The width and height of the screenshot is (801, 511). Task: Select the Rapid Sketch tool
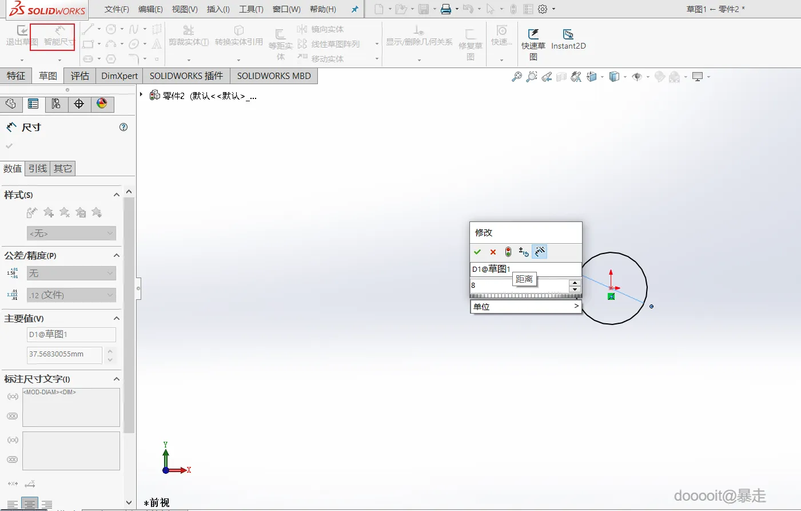coord(533,43)
